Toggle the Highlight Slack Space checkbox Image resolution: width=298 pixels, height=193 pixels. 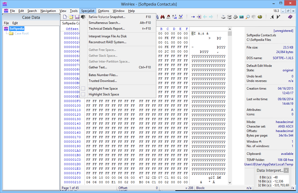pos(83,94)
